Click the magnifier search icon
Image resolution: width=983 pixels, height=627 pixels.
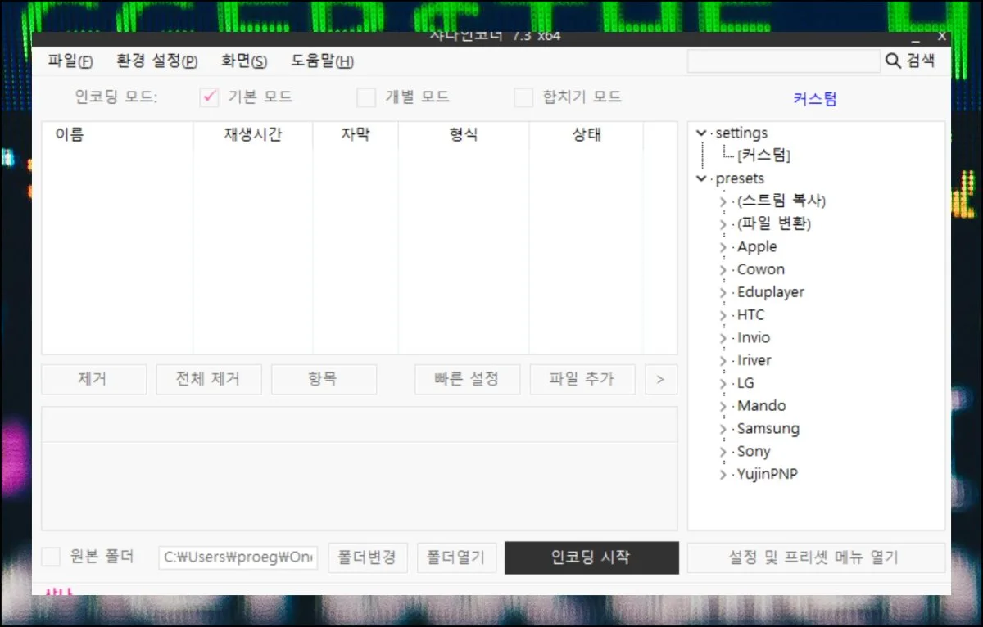(893, 61)
